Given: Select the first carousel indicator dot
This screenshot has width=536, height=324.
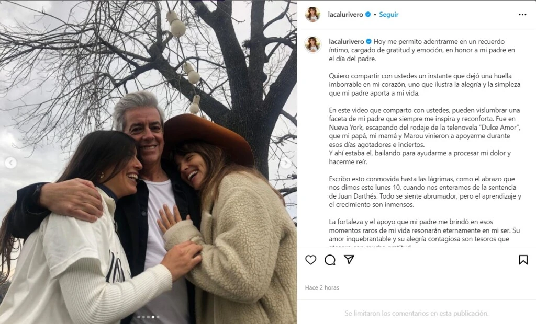Looking at the screenshot, I should tap(139, 317).
